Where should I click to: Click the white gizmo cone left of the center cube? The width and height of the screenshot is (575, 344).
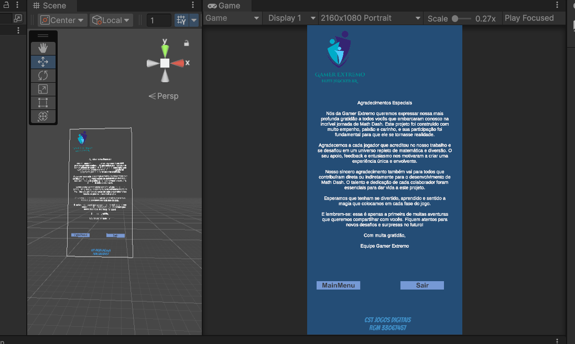pyautogui.click(x=153, y=63)
